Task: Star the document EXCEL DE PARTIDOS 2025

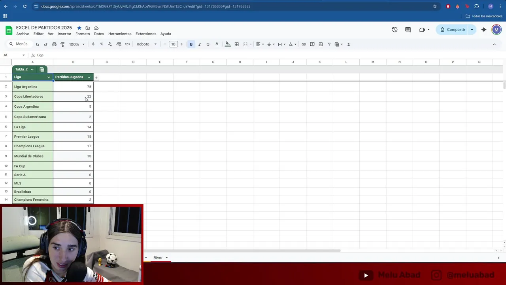Action: [79, 28]
